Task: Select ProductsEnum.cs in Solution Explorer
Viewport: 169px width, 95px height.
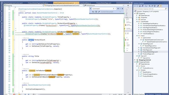Action: [x=148, y=68]
